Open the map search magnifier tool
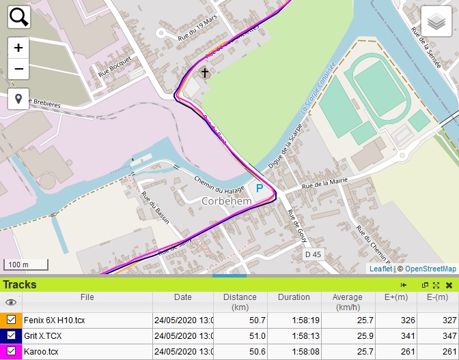The height and width of the screenshot is (360, 459). coord(19,17)
